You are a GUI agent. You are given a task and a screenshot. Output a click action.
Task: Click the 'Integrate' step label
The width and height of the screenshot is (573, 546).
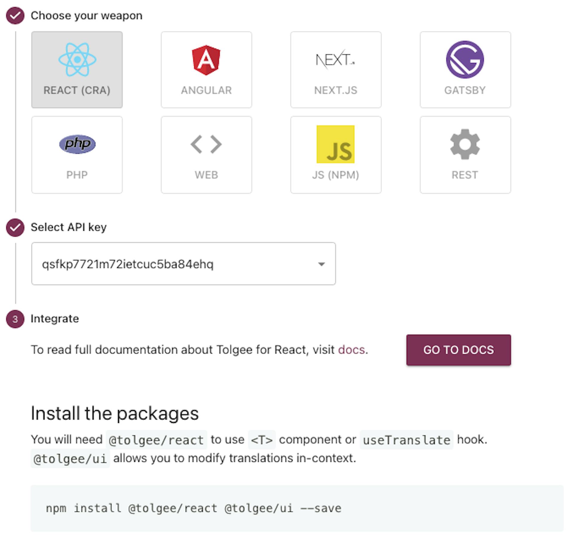pos(55,319)
